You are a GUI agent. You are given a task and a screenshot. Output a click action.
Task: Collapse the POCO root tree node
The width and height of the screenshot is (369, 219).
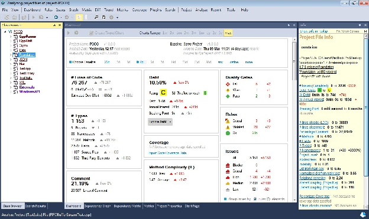(5, 31)
